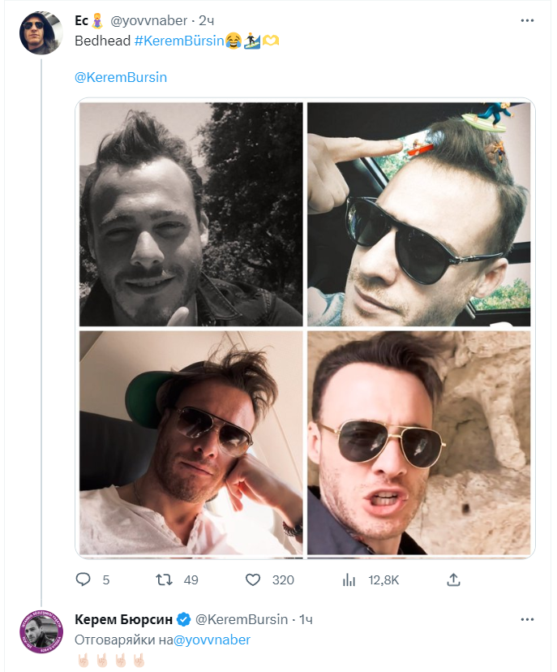Screen dimensions: 557x672
Task: Open the top-right photo with surfer stickers
Action: [x=418, y=214]
